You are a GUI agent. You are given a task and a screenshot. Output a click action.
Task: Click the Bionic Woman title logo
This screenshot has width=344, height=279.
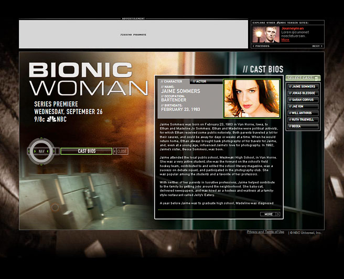pos(89,79)
